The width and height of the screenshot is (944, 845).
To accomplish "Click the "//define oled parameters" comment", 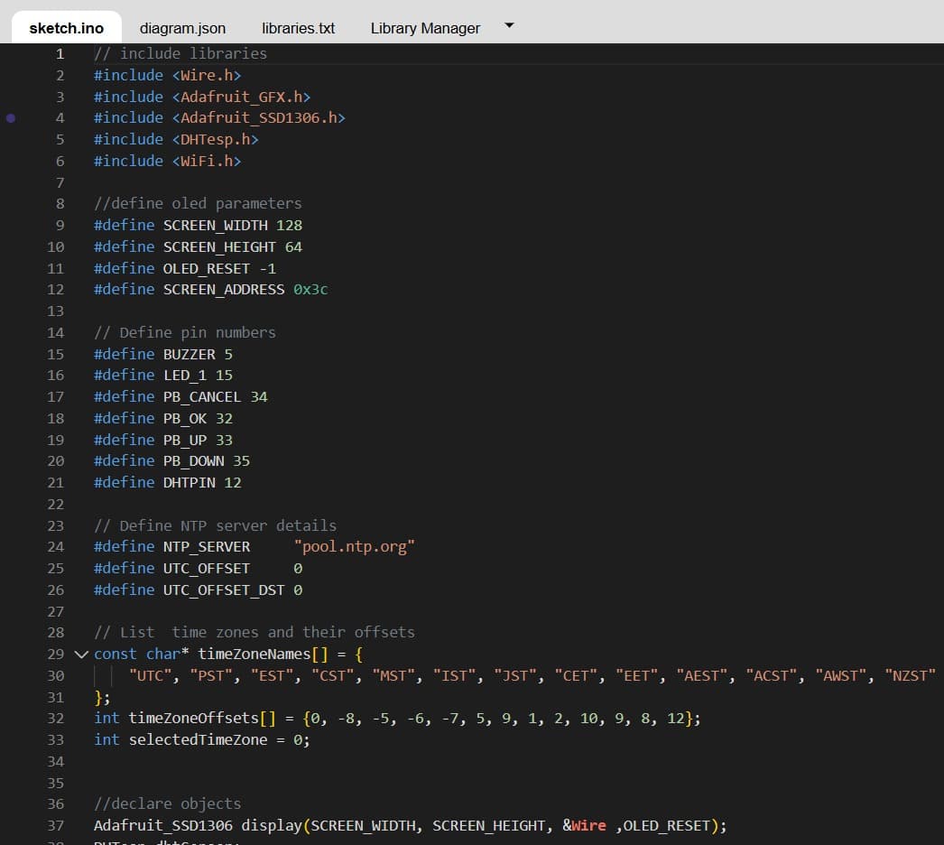I will click(198, 203).
